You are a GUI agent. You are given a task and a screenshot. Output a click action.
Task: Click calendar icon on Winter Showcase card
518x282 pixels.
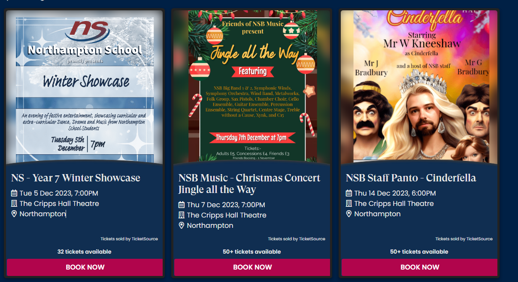pos(14,193)
